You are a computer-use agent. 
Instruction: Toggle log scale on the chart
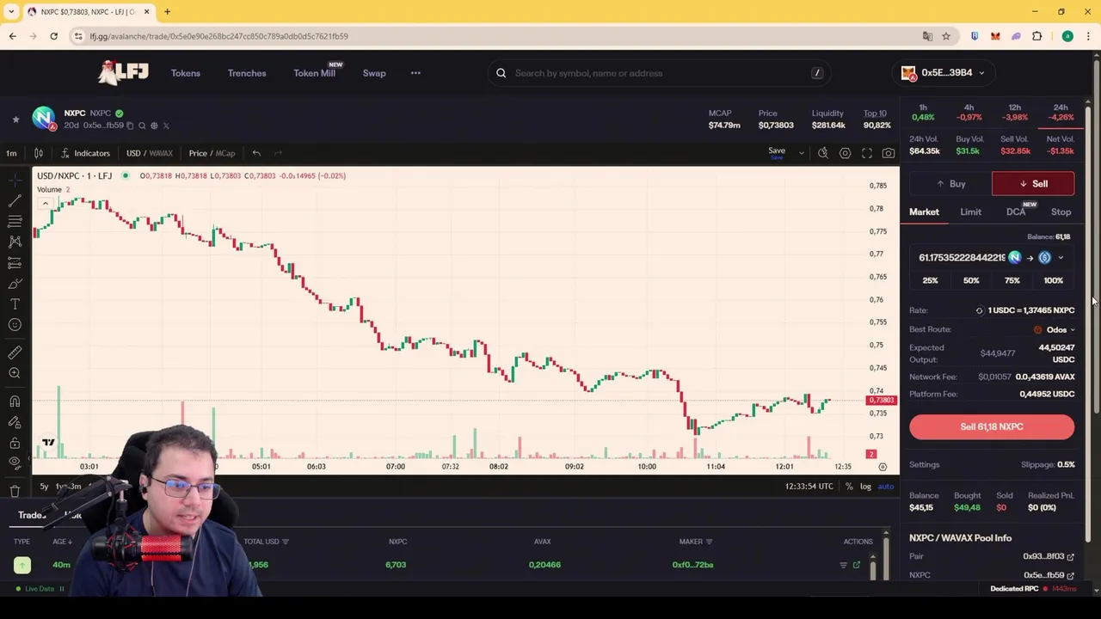point(865,487)
